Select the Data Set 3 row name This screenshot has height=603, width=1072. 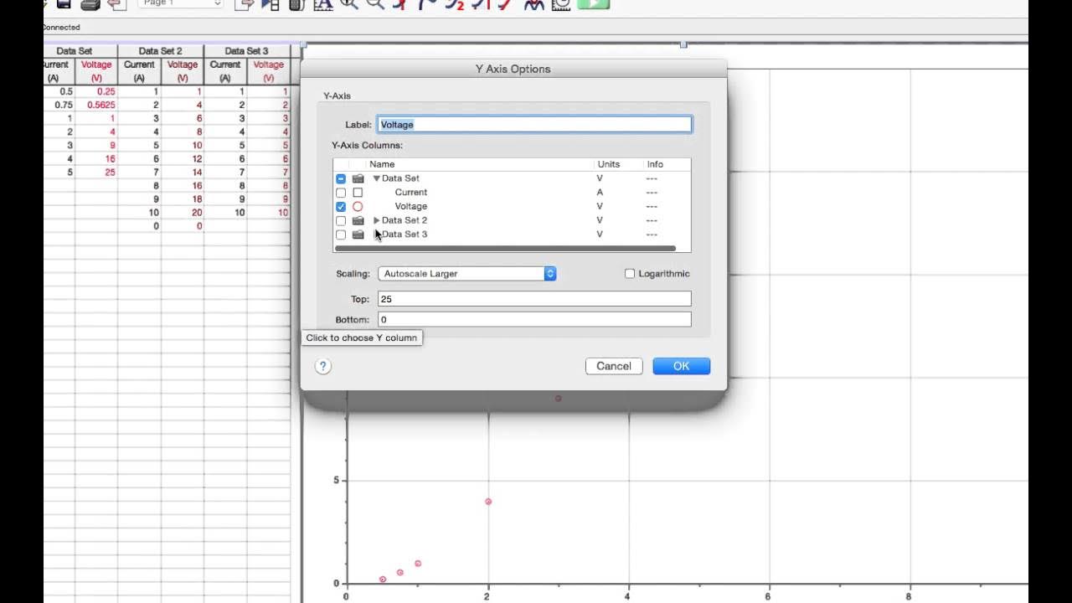pyautogui.click(x=405, y=234)
